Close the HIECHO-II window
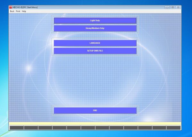This screenshot has width=192, height=137. (x=178, y=7)
